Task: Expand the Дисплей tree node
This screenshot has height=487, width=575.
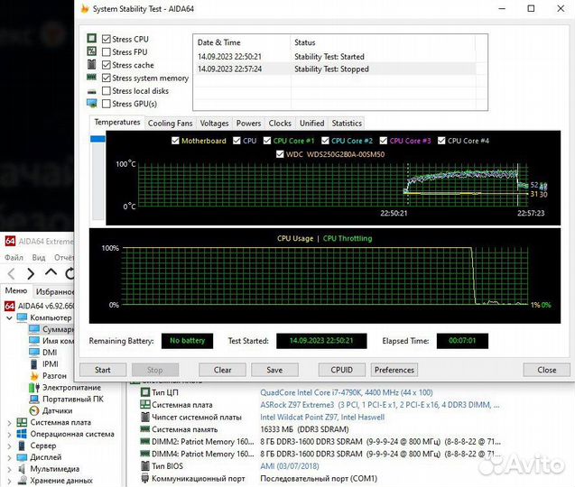Action: 10,457
